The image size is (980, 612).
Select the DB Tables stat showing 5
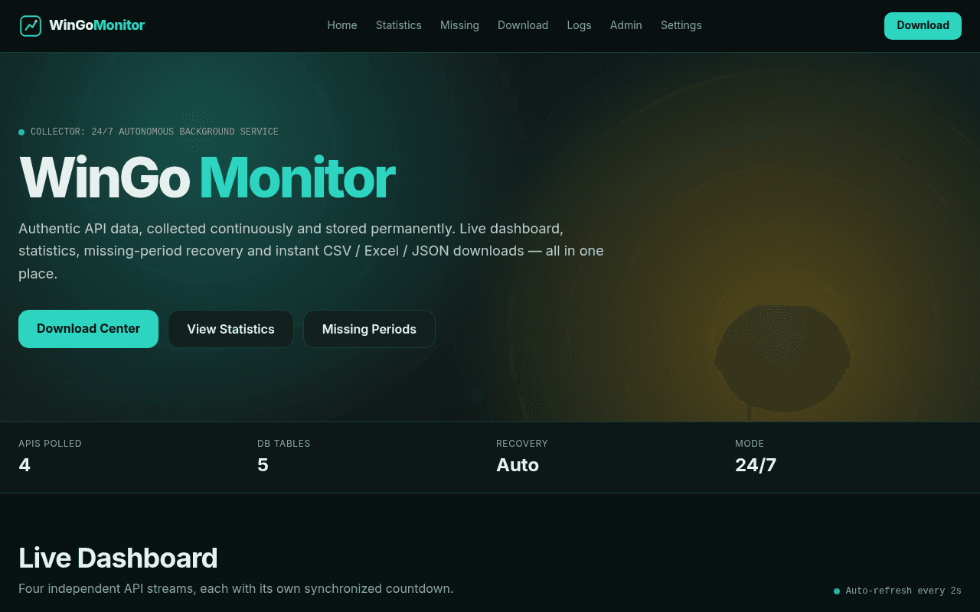[283, 457]
